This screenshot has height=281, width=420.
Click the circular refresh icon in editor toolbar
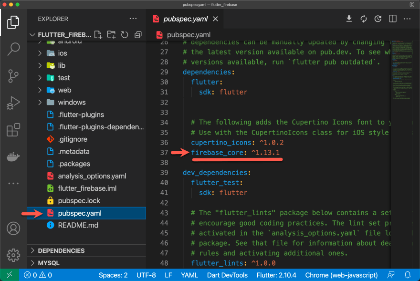click(378, 19)
